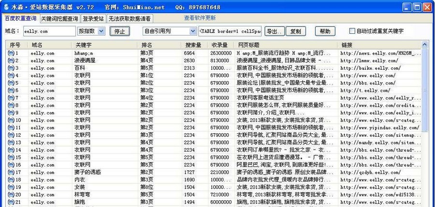This screenshot has width=435, height=207.
Task: Click the globe icon in row 6
Action: point(11,90)
